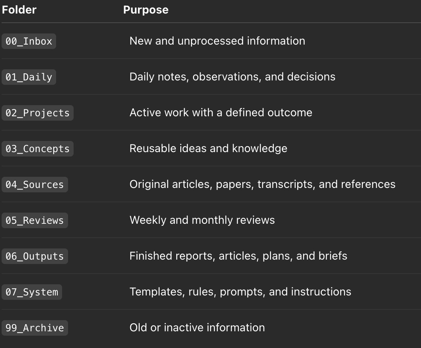Viewport: 421px width, 348px height.
Task: Click the 00_Inbox folder tag
Action: tap(29, 41)
